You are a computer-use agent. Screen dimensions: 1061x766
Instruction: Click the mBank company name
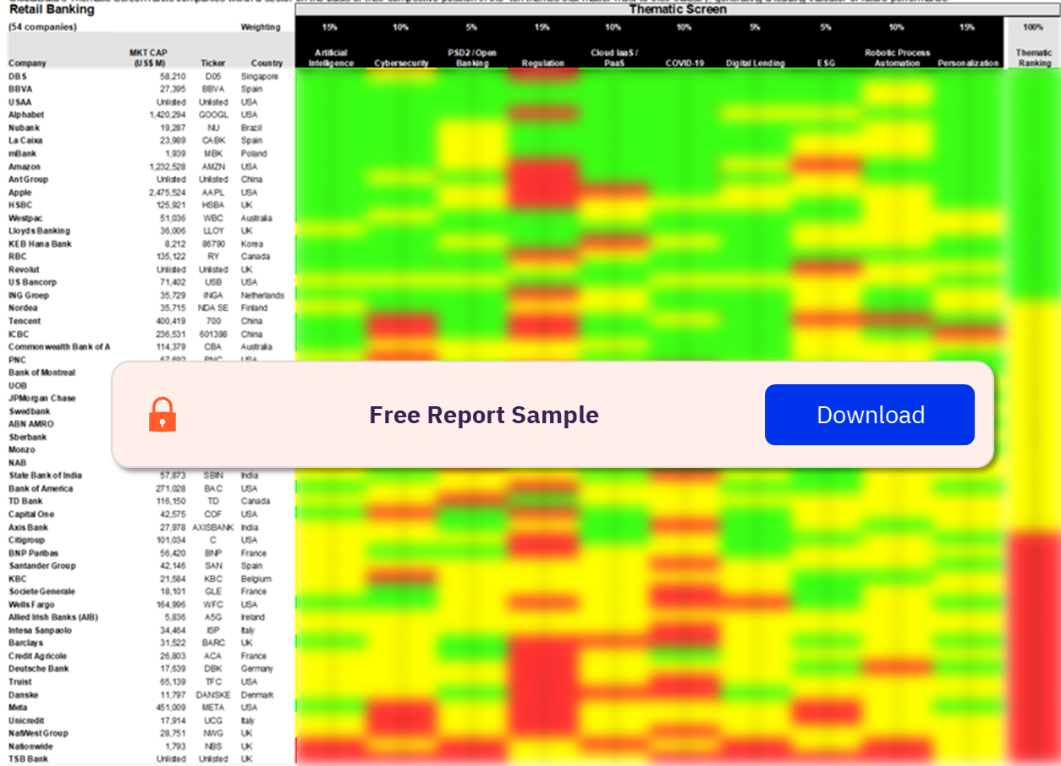click(22, 153)
